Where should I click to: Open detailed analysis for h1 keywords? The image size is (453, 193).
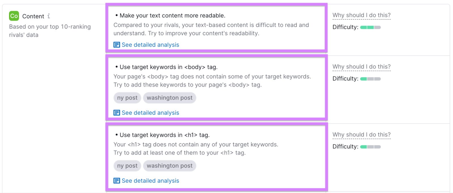pyautogui.click(x=150, y=180)
